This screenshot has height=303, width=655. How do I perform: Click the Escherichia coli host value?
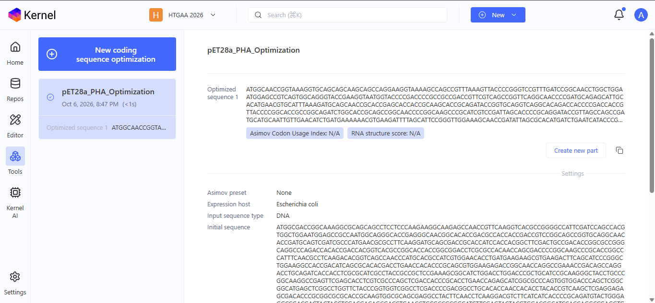click(297, 204)
